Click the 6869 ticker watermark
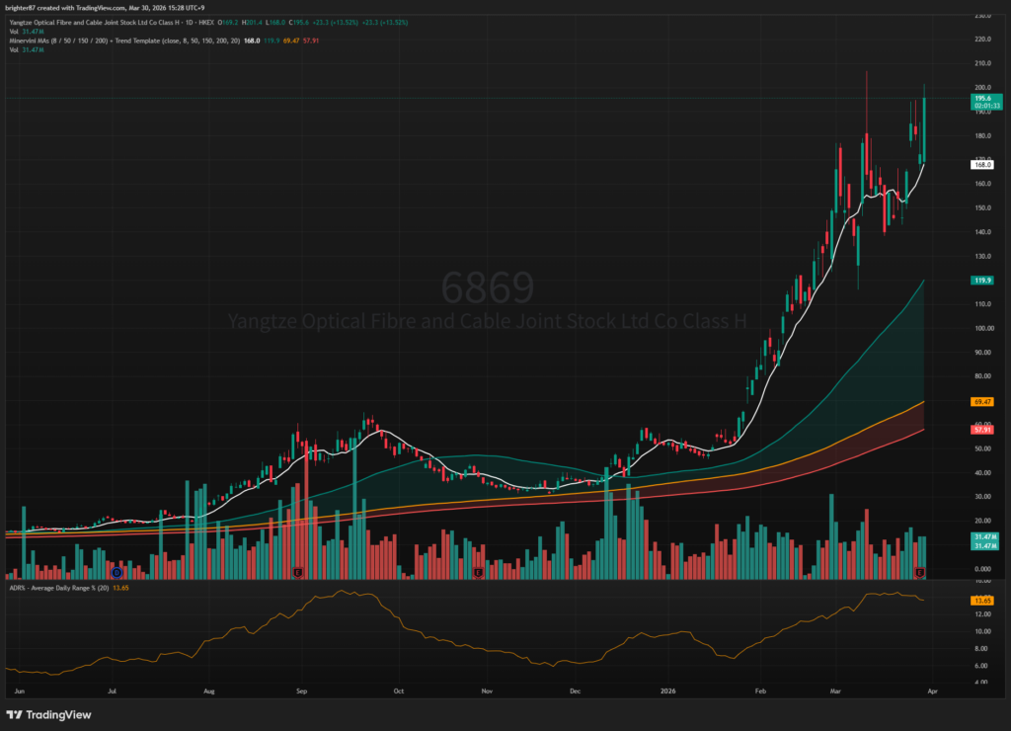This screenshot has height=731, width=1011. (x=487, y=287)
